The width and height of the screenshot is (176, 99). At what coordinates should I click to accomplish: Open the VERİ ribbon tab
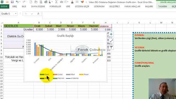[68, 7]
